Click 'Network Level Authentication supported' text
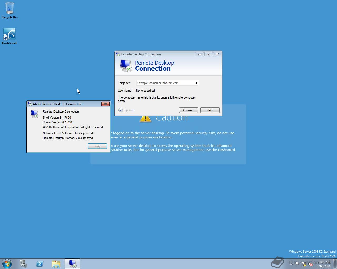 68,133
